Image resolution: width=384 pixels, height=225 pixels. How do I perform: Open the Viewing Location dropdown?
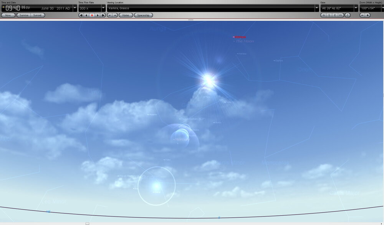tap(316, 8)
